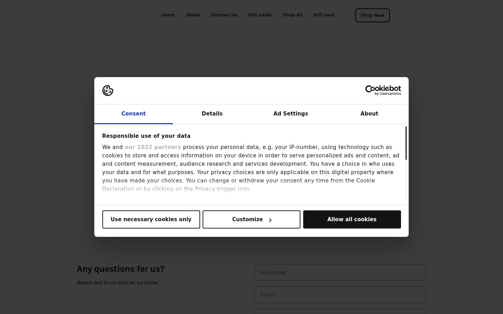The image size is (503, 314).
Task: Open the About page in top navigation
Action: pos(193,15)
